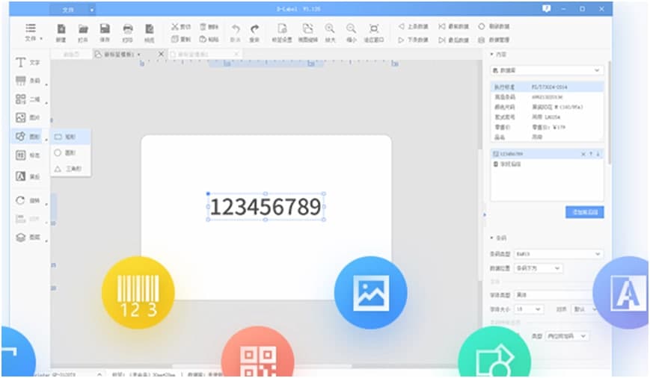This screenshot has height=378, width=650.
Task: Select the Rotate tool in left sidebar
Action: 28,200
